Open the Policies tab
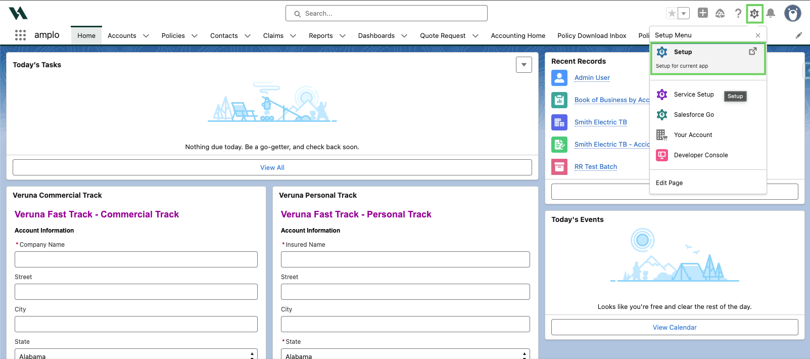Viewport: 810px width, 359px height. [x=173, y=36]
